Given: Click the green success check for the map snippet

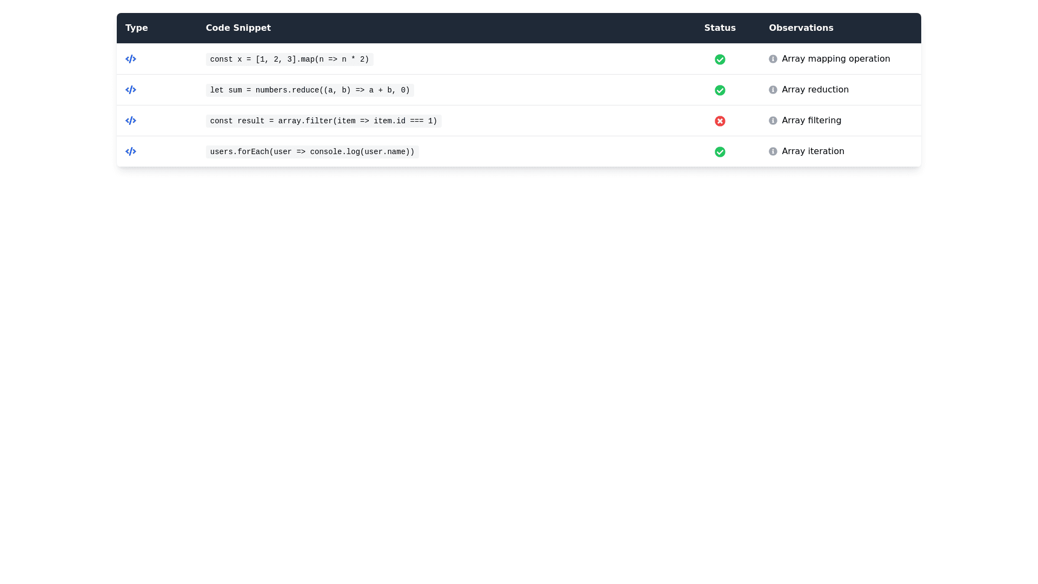Looking at the screenshot, I should pyautogui.click(x=720, y=59).
